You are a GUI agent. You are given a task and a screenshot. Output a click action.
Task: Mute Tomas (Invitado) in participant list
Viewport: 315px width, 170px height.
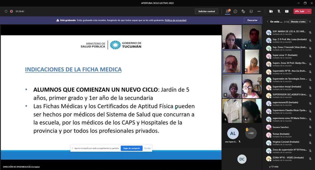[x=310, y=135]
